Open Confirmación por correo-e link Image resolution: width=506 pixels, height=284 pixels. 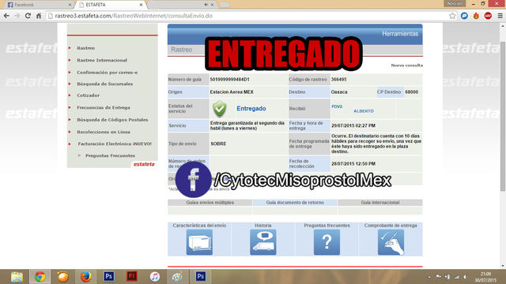click(108, 73)
